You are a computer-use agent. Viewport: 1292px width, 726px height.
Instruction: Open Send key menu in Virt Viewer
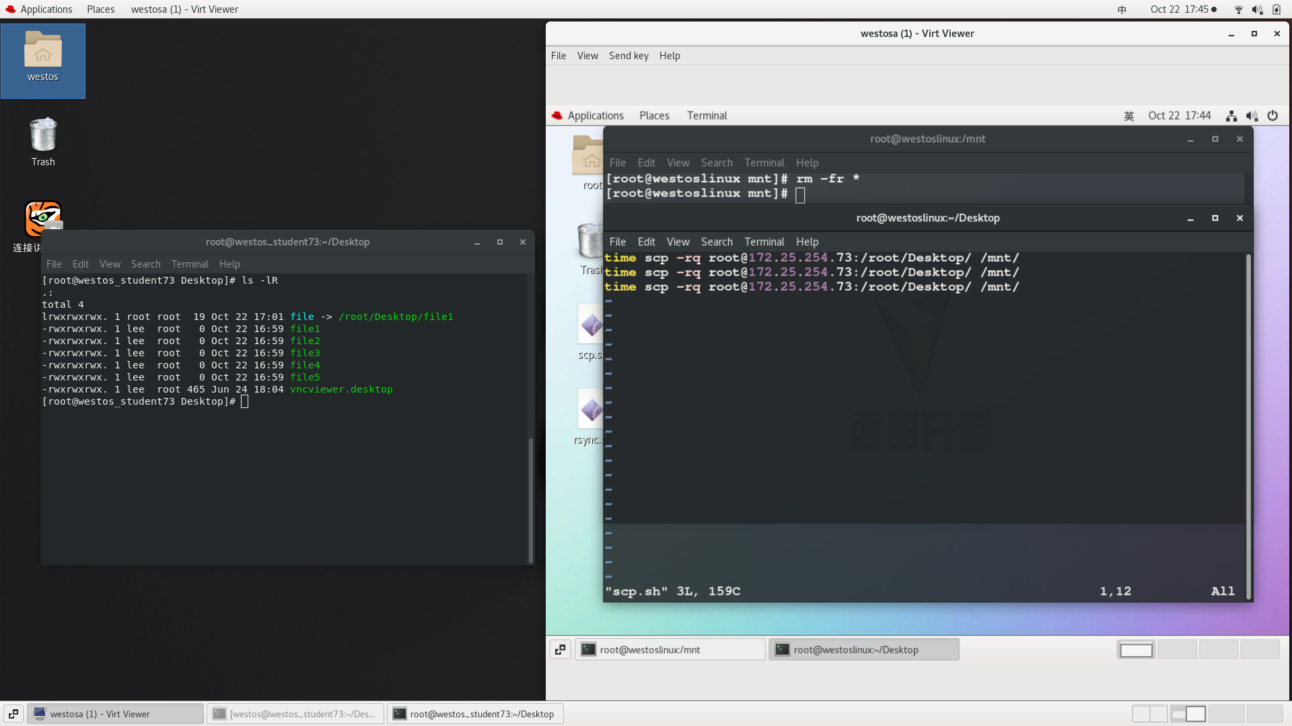[629, 56]
